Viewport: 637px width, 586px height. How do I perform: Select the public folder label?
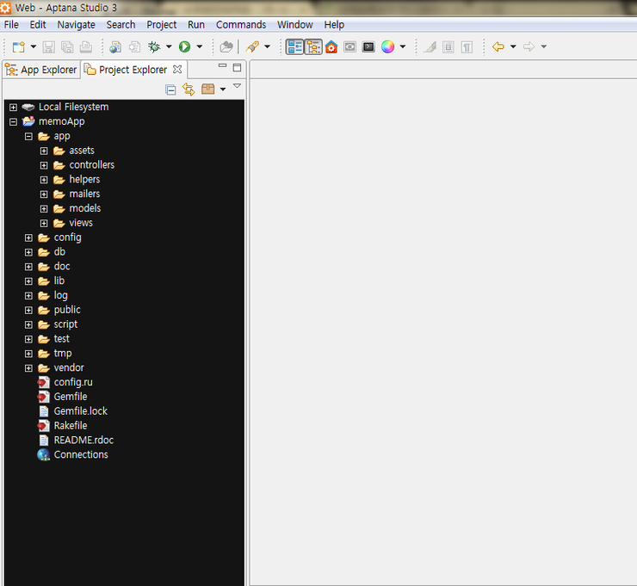point(67,310)
